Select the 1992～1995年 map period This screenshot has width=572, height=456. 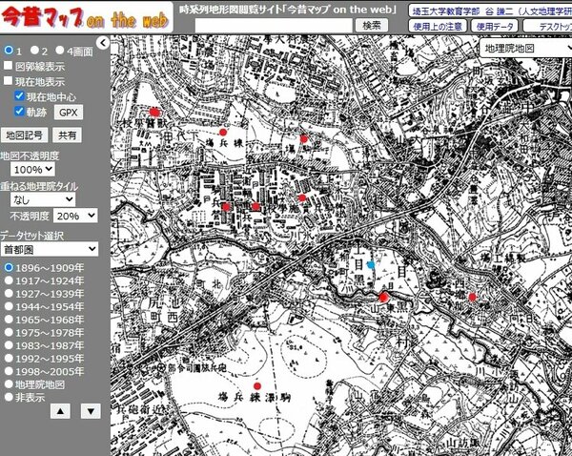click(x=9, y=359)
